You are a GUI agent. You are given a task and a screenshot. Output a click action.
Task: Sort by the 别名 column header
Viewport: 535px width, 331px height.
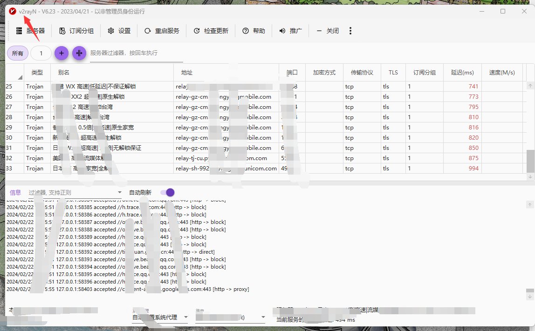(x=112, y=73)
